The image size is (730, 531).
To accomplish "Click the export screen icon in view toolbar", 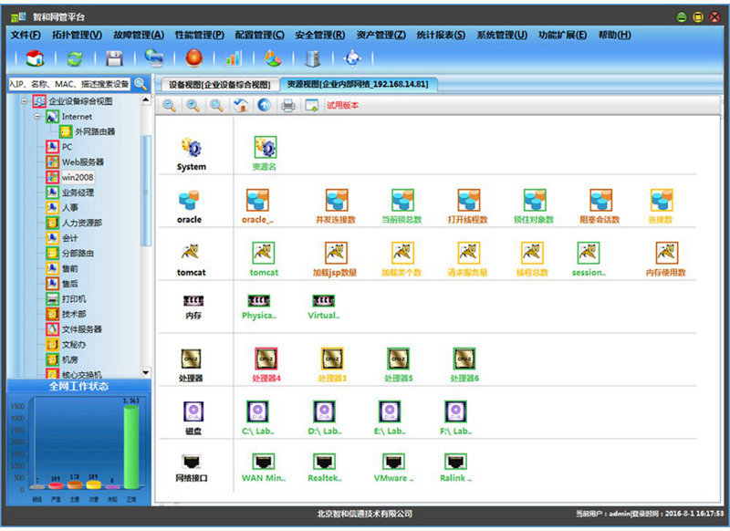I will 311,106.
